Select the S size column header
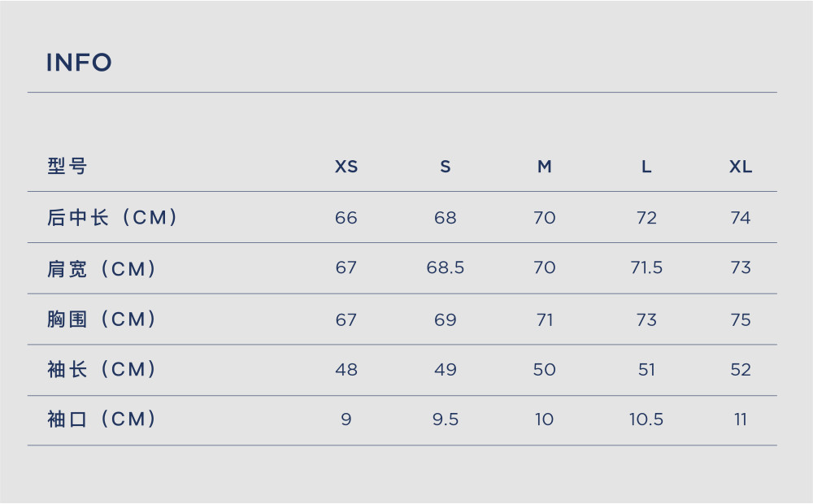This screenshot has width=813, height=504. (x=446, y=167)
